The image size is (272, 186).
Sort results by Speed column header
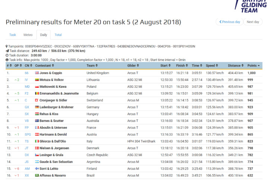[x=210, y=66]
